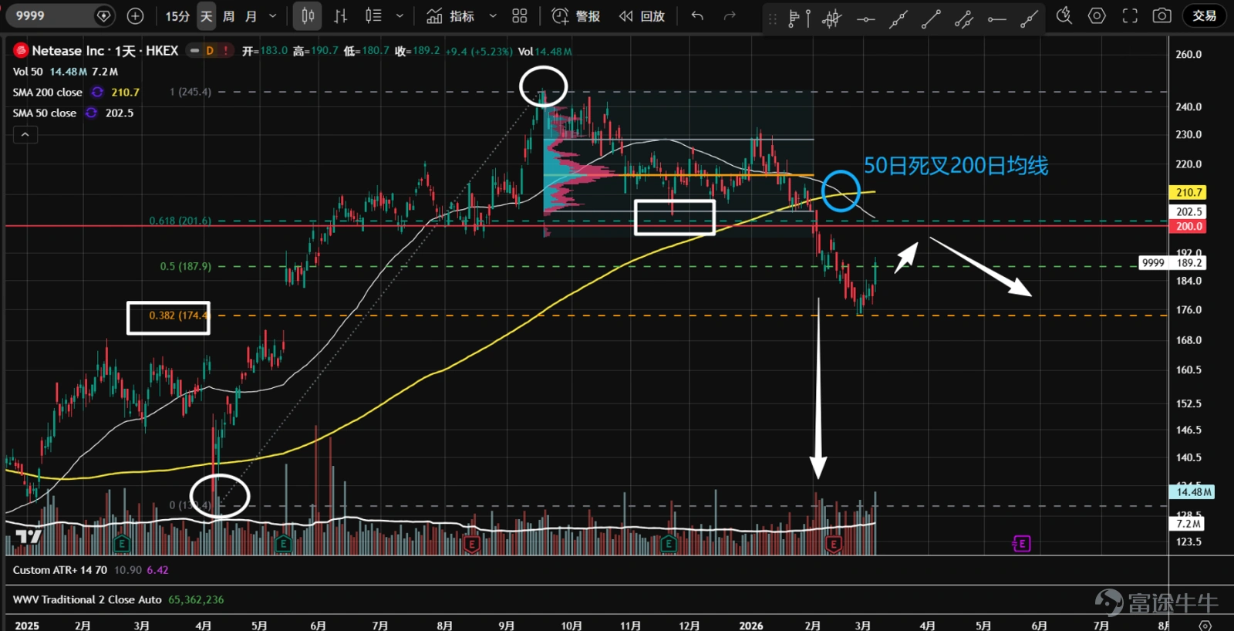Switch to the 15分 timeframe

pos(177,16)
